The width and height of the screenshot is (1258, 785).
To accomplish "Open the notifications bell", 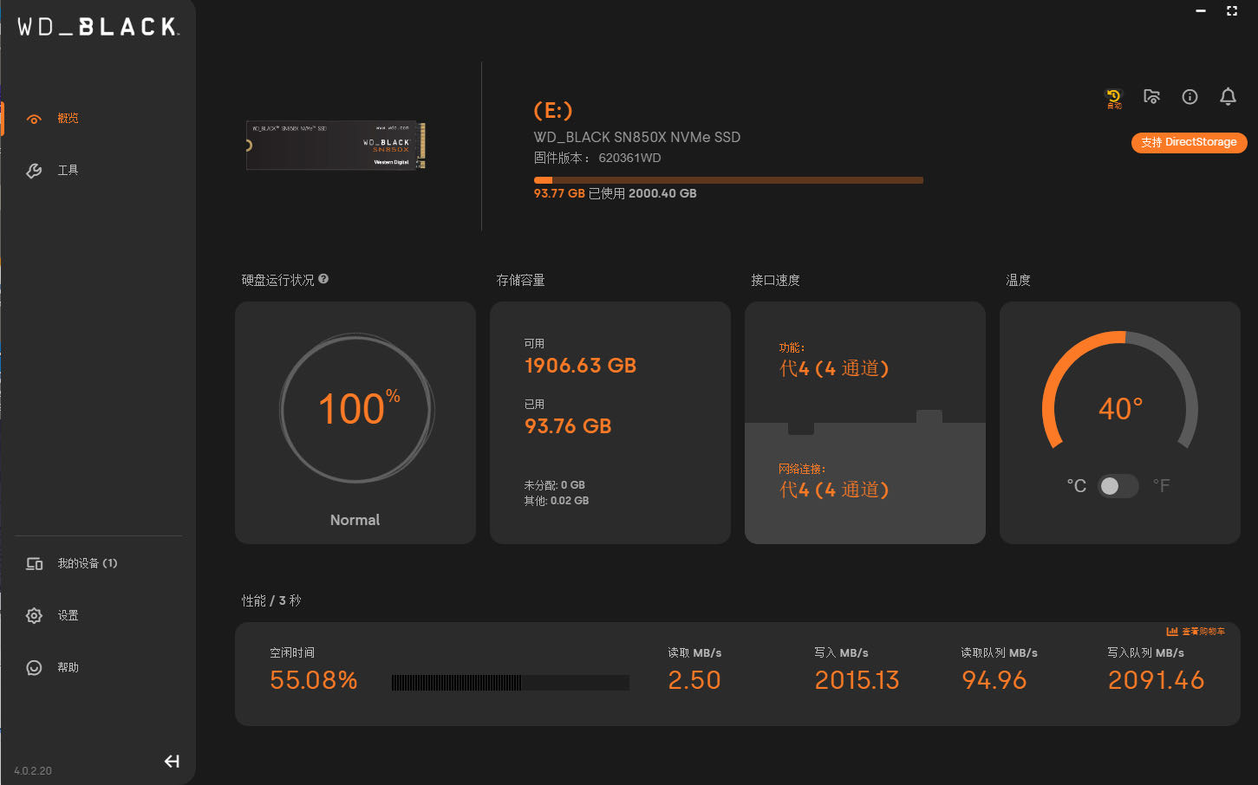I will [x=1228, y=97].
